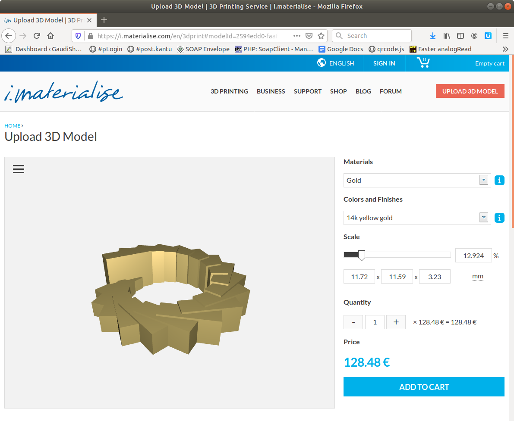Open the Faster analogRead bookmark
Screen dimensions: 514x421
point(440,49)
